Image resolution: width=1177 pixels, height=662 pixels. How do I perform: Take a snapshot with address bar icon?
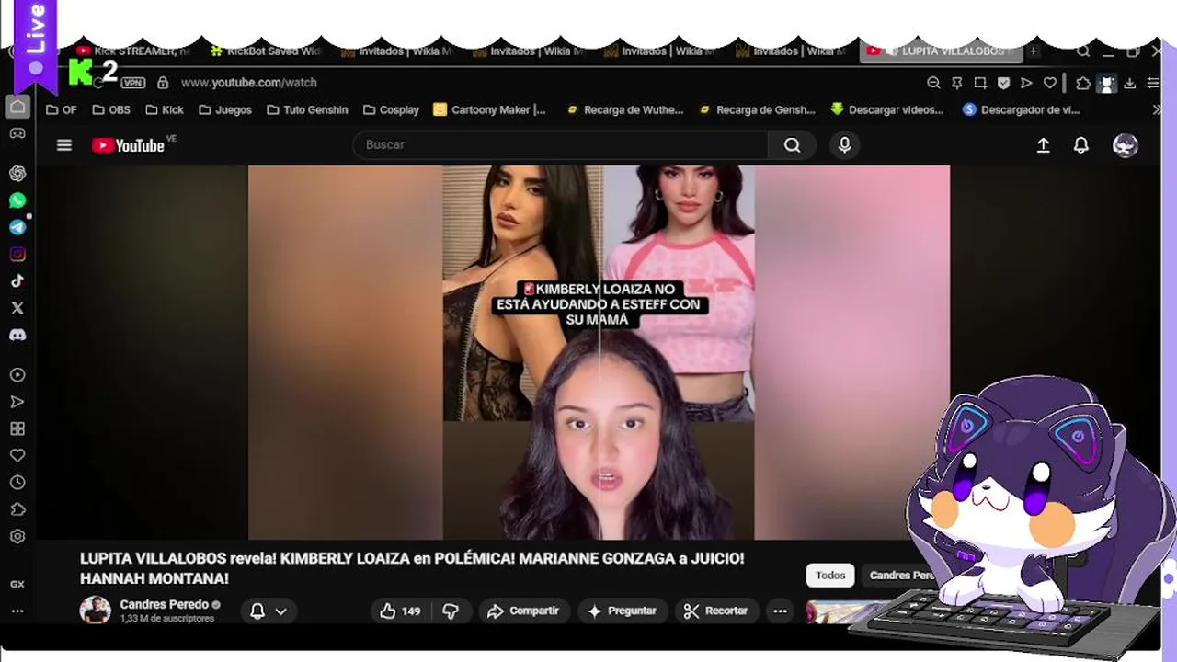[x=980, y=83]
